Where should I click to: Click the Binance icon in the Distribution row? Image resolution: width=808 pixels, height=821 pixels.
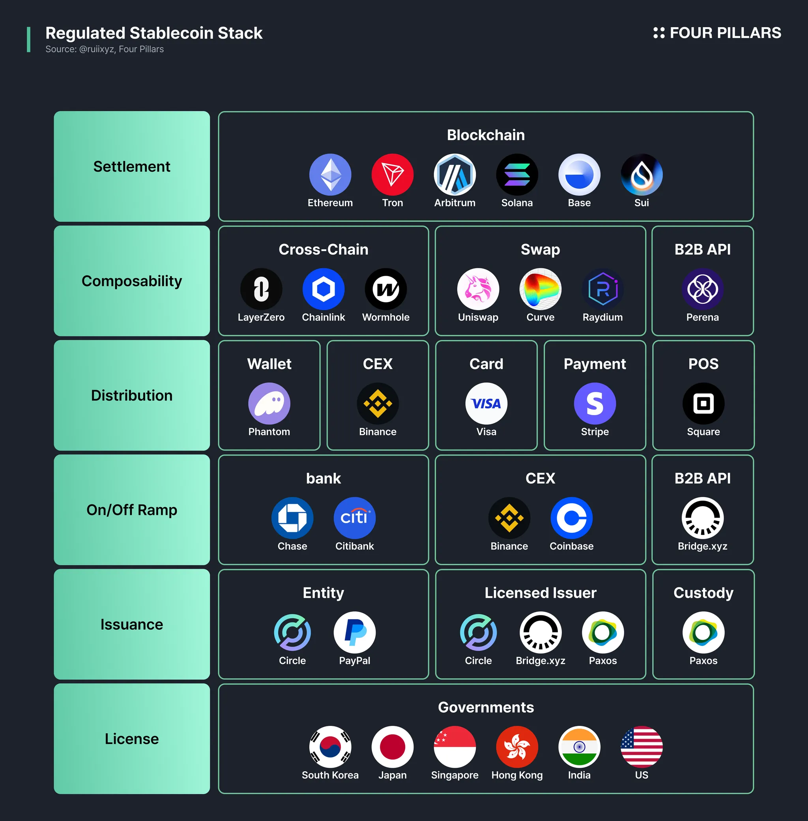[x=378, y=404]
